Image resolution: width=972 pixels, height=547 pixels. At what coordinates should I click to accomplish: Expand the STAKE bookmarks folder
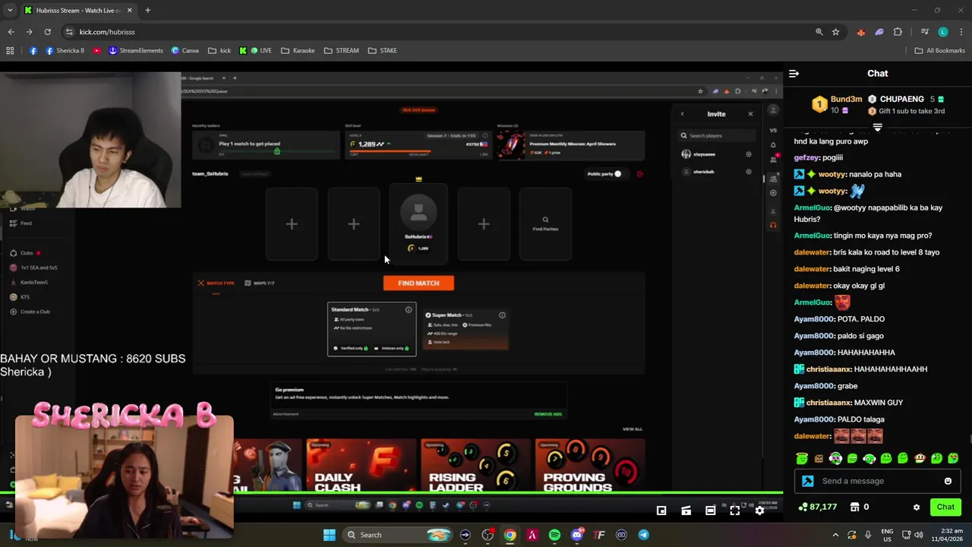tap(383, 51)
